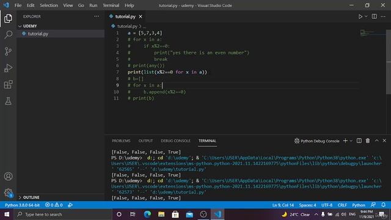Screen dimensions: 391x220
Task: Select the tutorial.py editor tab
Action: pos(125,16)
